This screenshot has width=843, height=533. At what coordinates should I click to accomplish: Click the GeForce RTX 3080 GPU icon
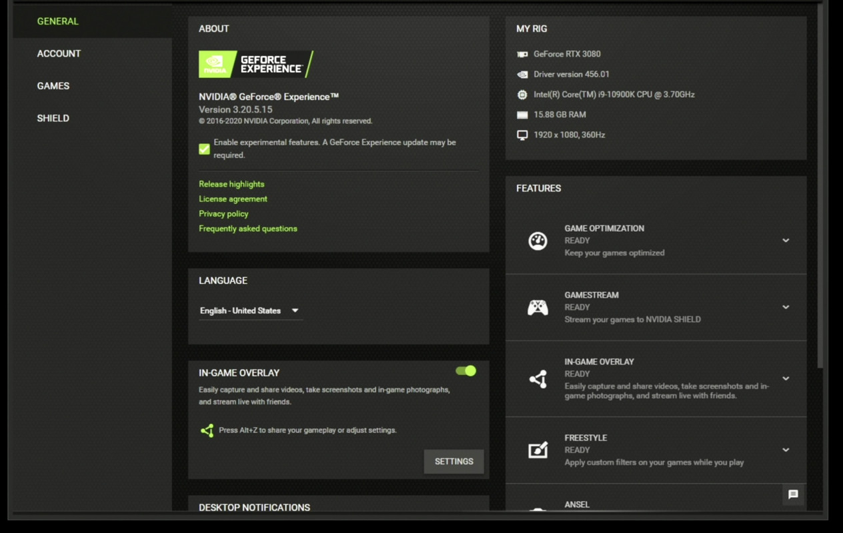[x=522, y=54]
